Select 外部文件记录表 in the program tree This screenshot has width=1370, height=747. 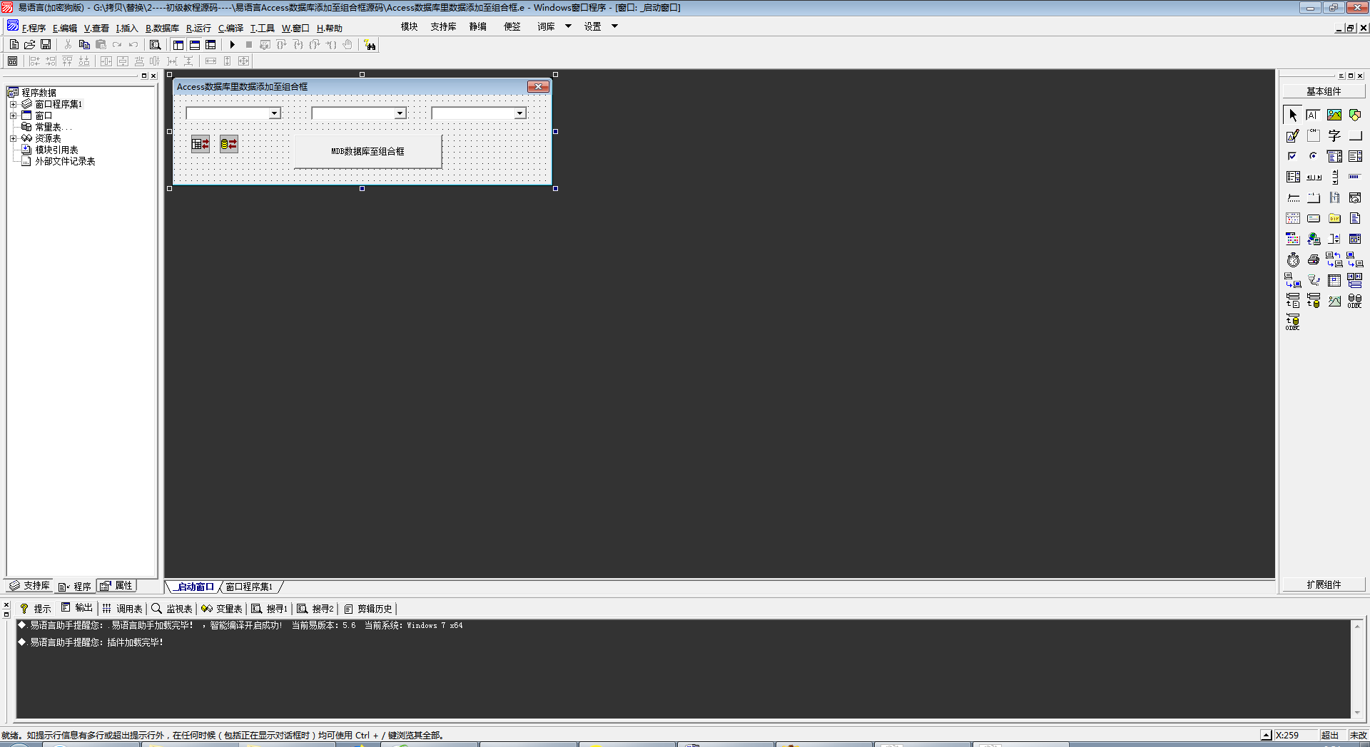(65, 161)
